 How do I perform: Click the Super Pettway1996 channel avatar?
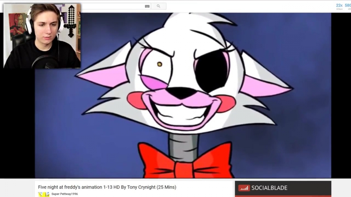[x=43, y=194]
